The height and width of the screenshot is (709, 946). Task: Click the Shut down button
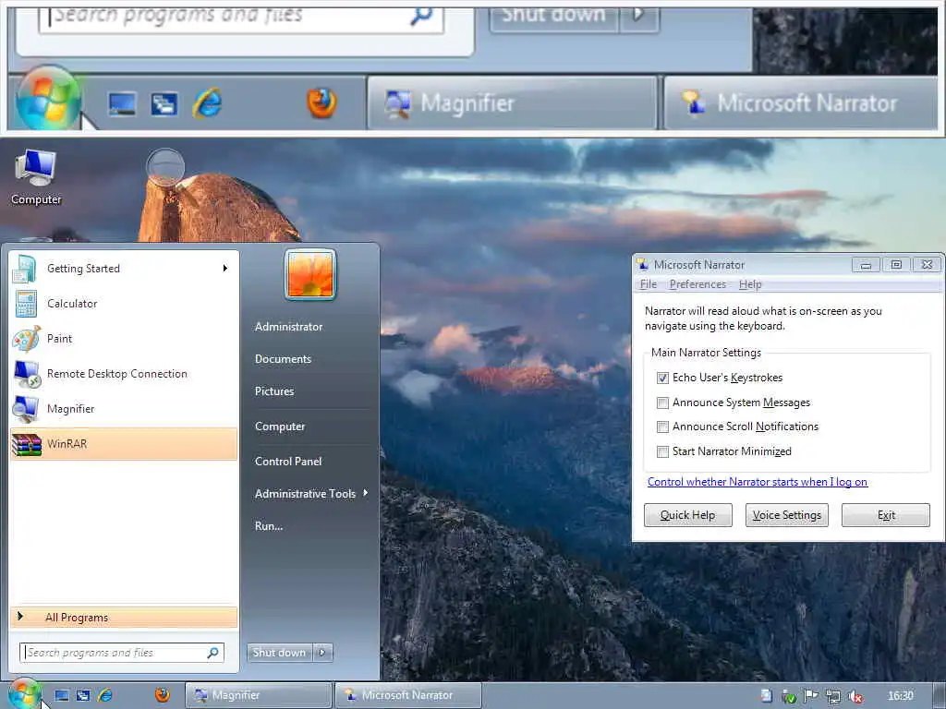pyautogui.click(x=279, y=653)
